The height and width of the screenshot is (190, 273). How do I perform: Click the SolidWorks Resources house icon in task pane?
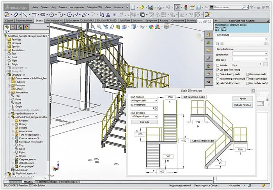(x=209, y=34)
